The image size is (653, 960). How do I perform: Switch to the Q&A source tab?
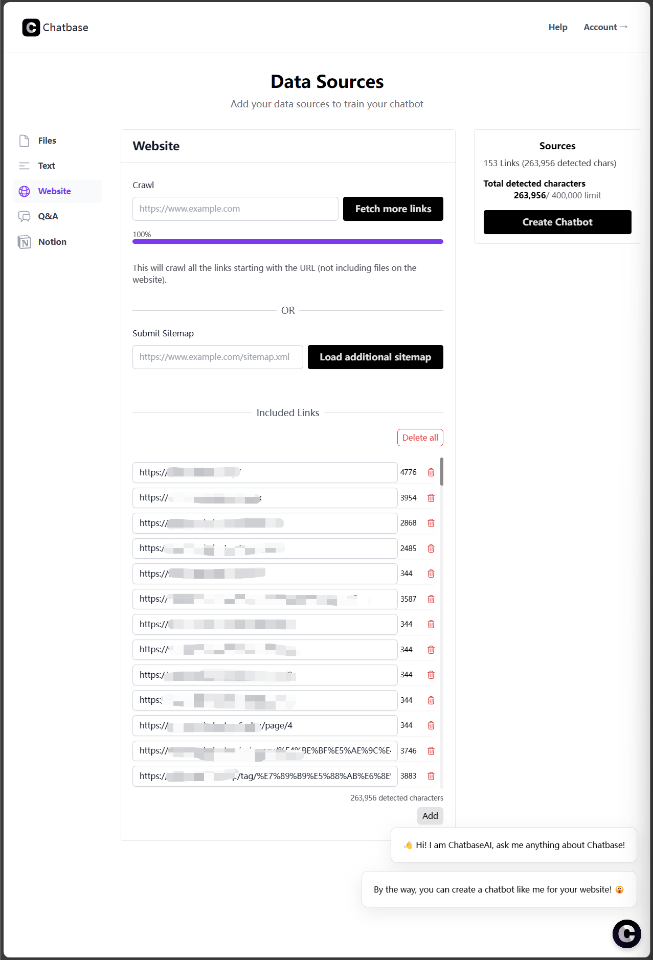pyautogui.click(x=48, y=216)
